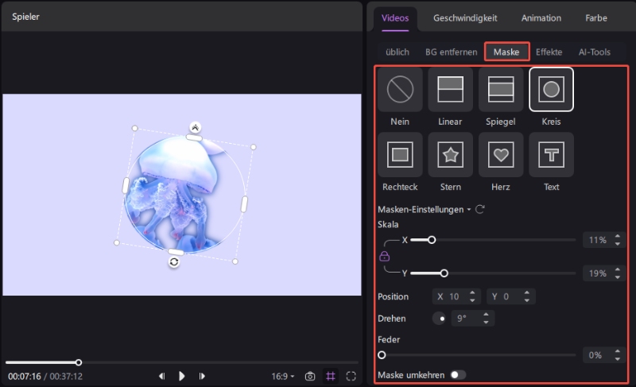The height and width of the screenshot is (387, 636).
Task: Click the Skala X slider handle
Action: 432,240
